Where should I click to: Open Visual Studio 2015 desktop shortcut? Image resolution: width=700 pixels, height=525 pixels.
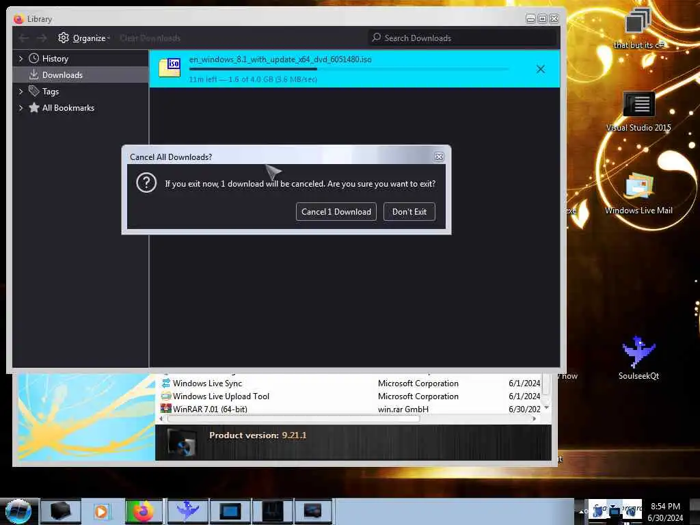click(x=638, y=111)
